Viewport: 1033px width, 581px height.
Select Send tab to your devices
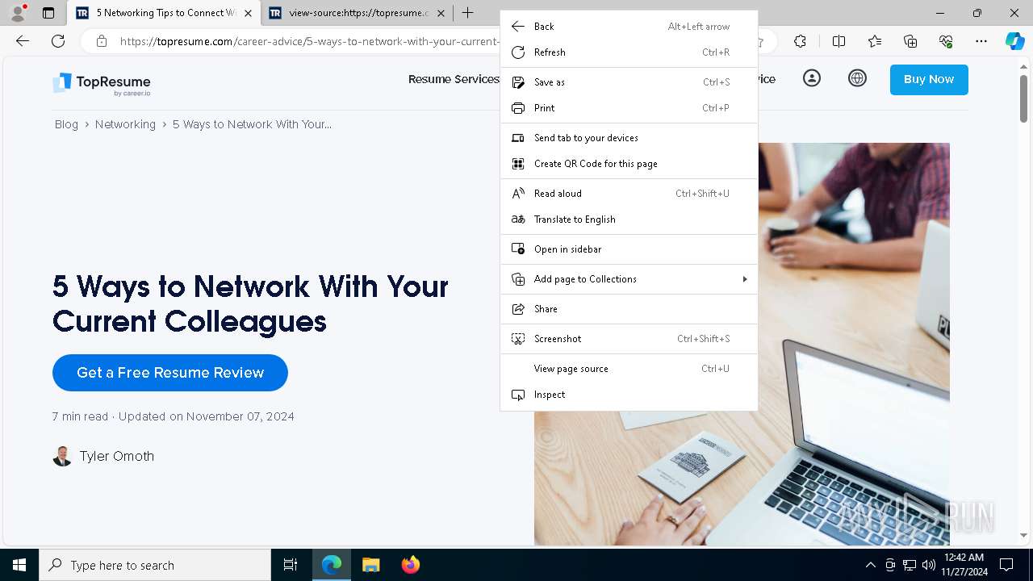click(x=629, y=138)
